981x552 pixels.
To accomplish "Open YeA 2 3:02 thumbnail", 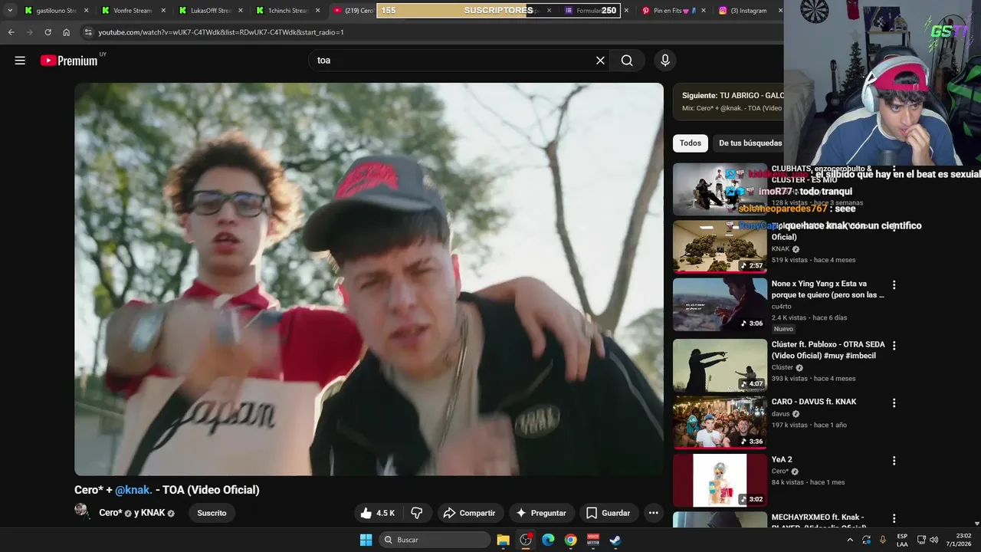I will pyautogui.click(x=720, y=481).
